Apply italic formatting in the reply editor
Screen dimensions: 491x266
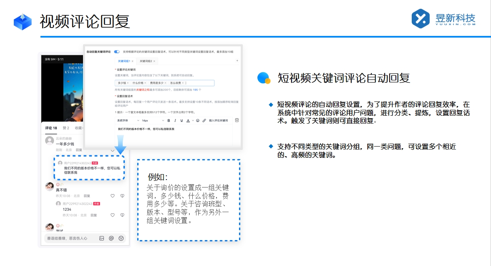[x=175, y=121]
